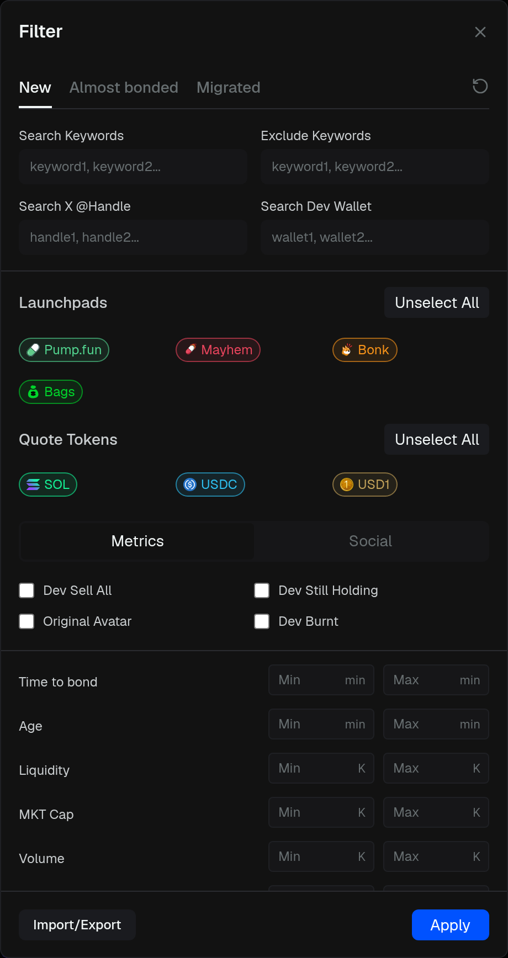The height and width of the screenshot is (958, 508).
Task: Click the reset filters circular arrow icon
Action: pos(480,87)
